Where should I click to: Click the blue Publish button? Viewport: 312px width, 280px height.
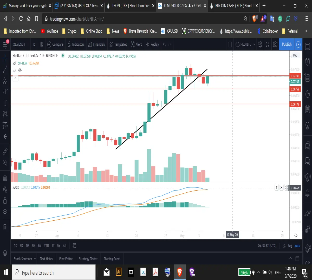click(287, 44)
